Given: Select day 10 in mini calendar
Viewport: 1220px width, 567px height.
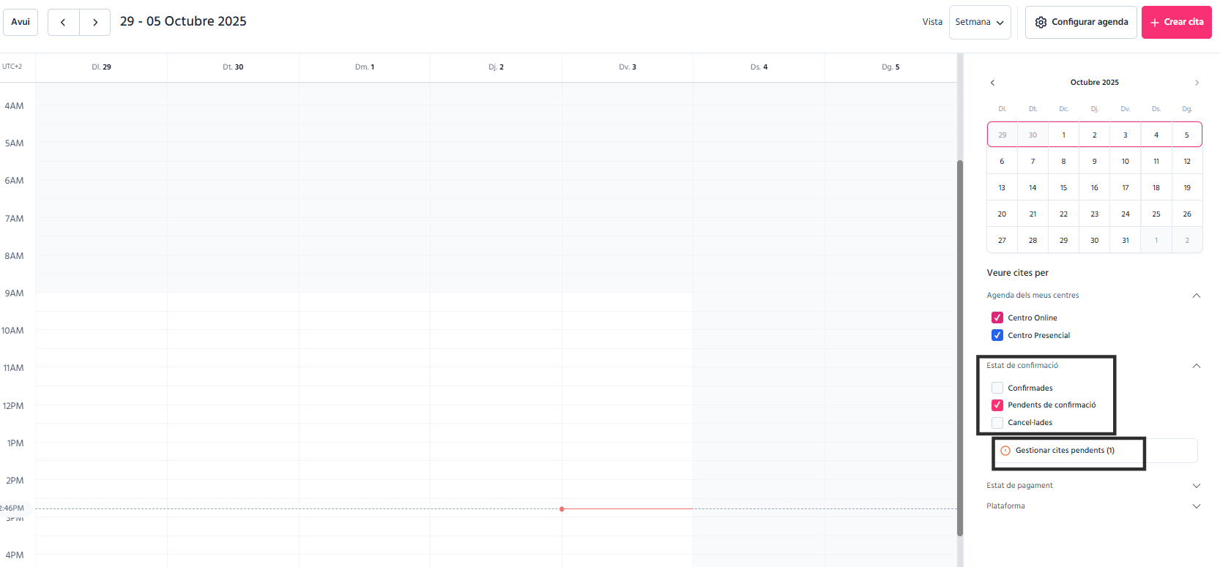Looking at the screenshot, I should pyautogui.click(x=1126, y=162).
